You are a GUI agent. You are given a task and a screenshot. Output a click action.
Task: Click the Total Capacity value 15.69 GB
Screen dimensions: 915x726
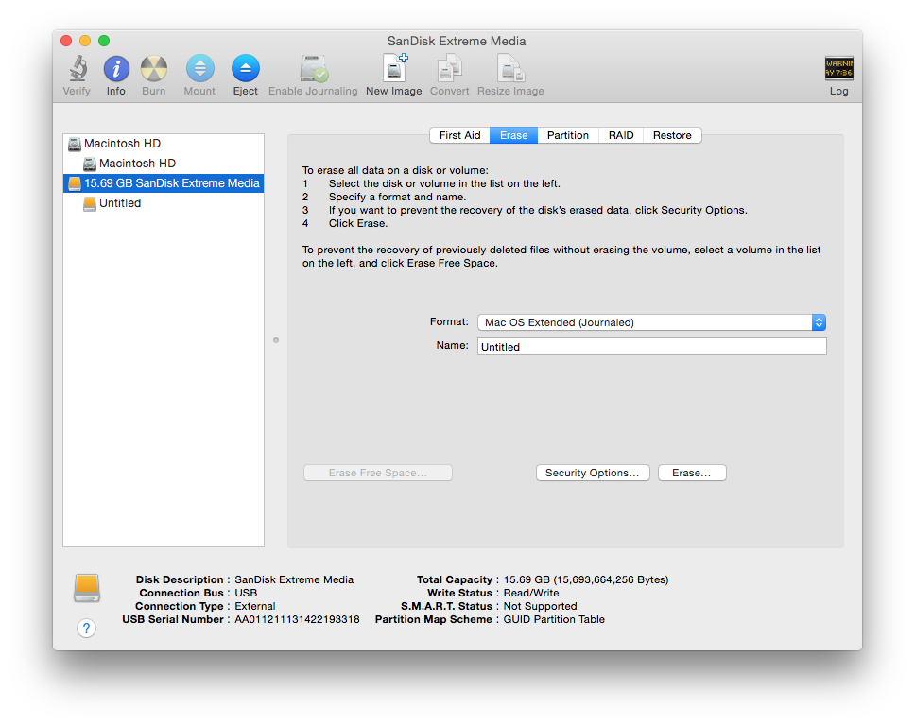pyautogui.click(x=586, y=579)
